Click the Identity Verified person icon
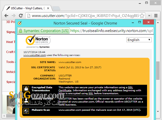Viewport: 162px width, 120px height. click(26, 100)
